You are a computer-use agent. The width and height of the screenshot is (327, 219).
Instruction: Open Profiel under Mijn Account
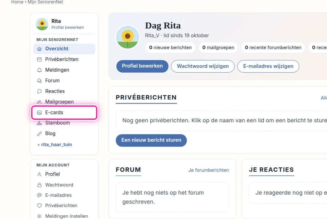[x=64, y=174]
